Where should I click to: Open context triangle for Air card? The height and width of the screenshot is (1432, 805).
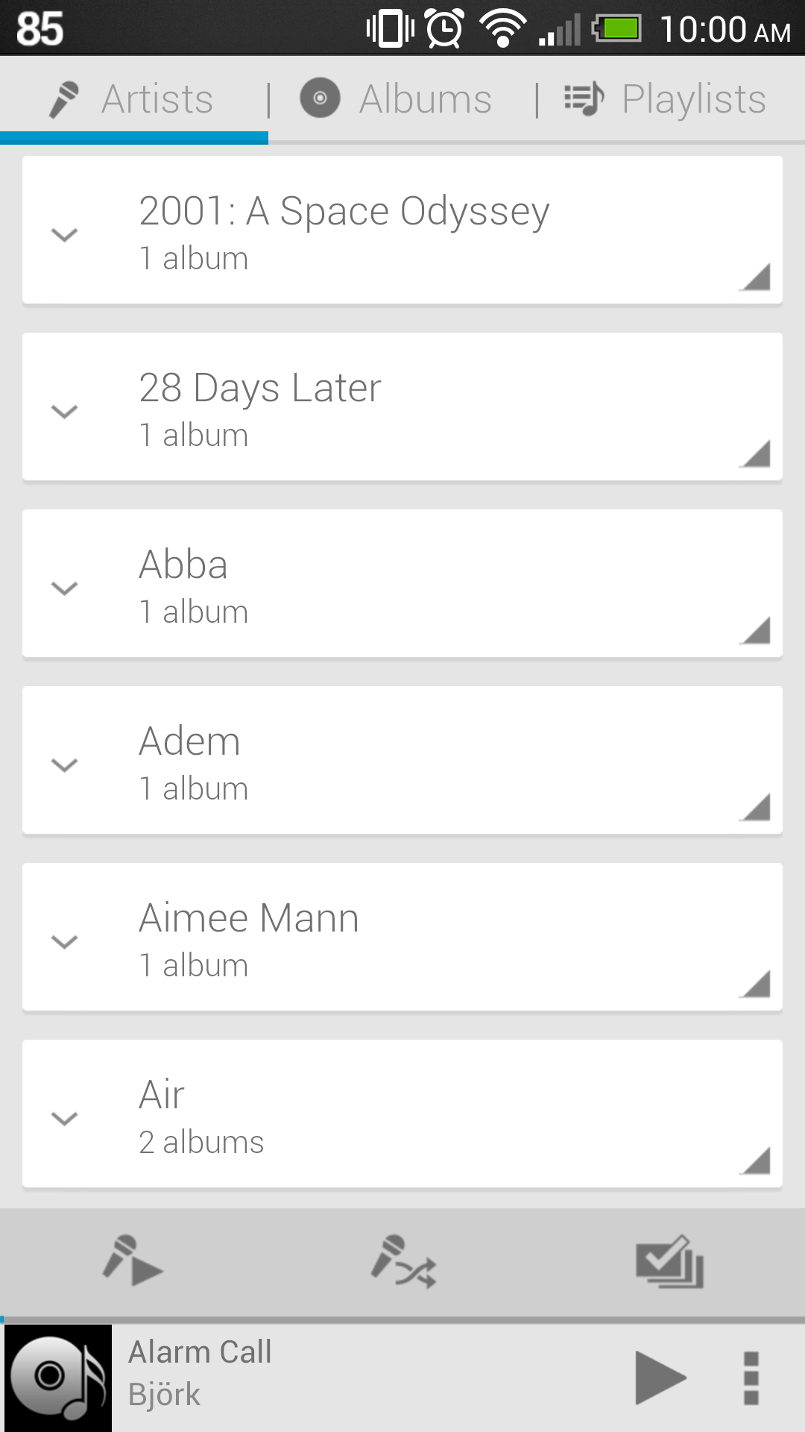click(755, 1161)
